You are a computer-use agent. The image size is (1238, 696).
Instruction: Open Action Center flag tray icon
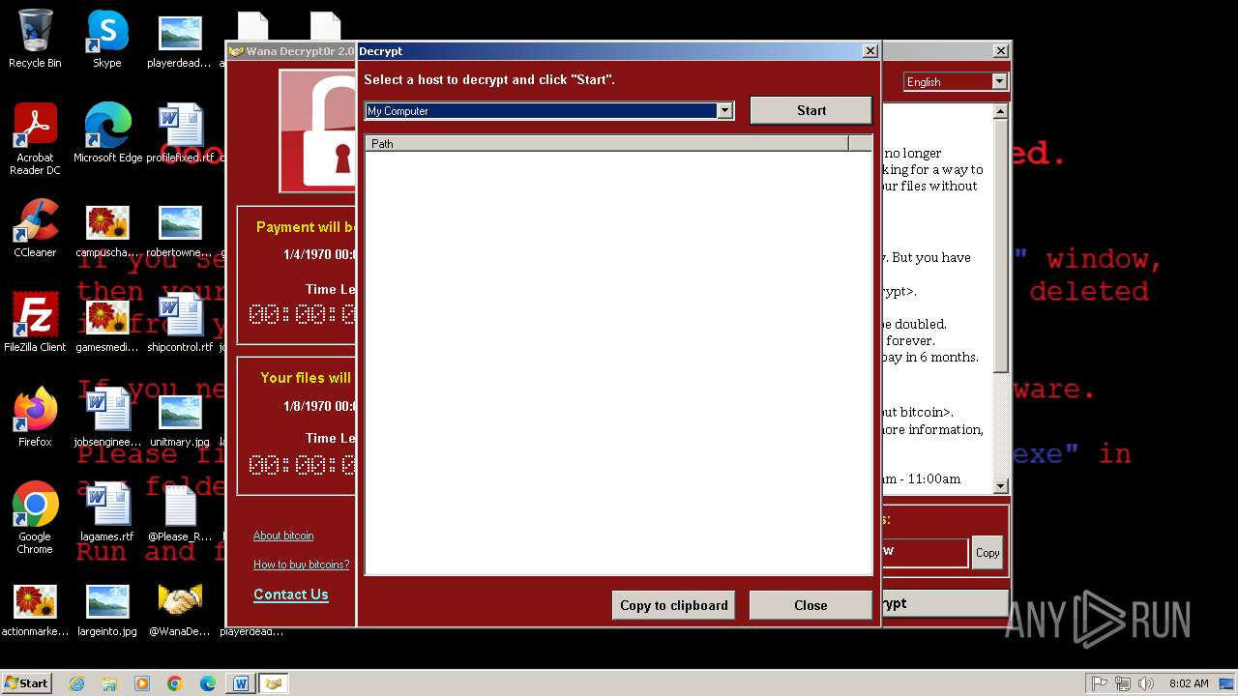coord(1100,683)
